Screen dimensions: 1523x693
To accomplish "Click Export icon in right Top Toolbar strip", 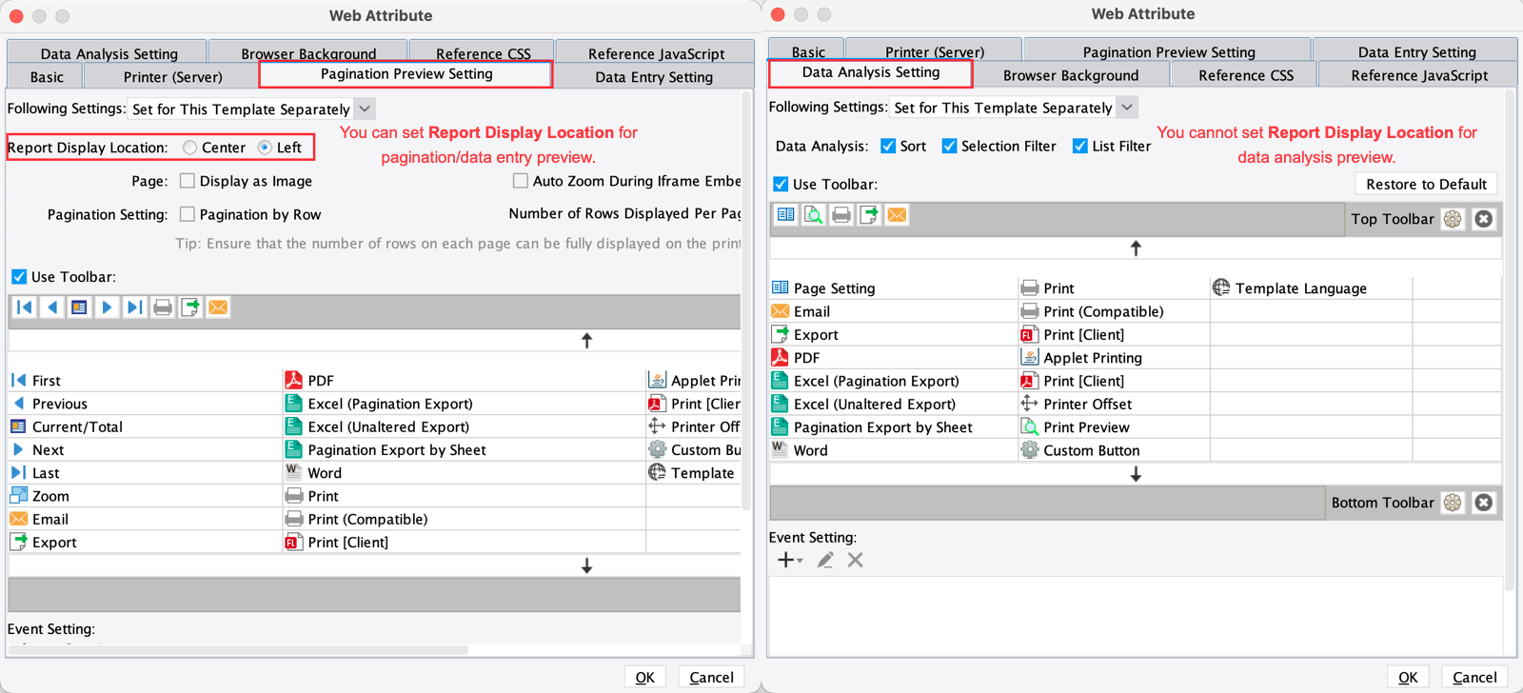I will 869,215.
